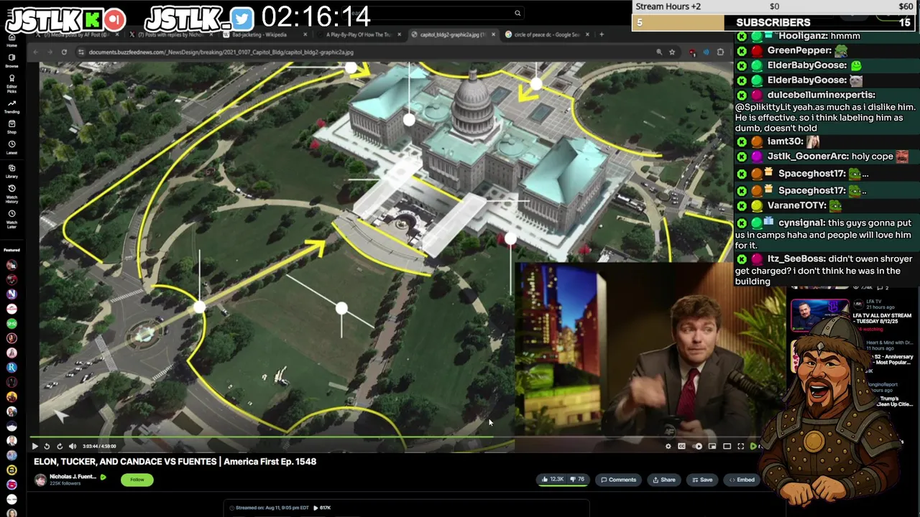The width and height of the screenshot is (920, 517).
Task: Go back in browser
Action: click(36, 52)
